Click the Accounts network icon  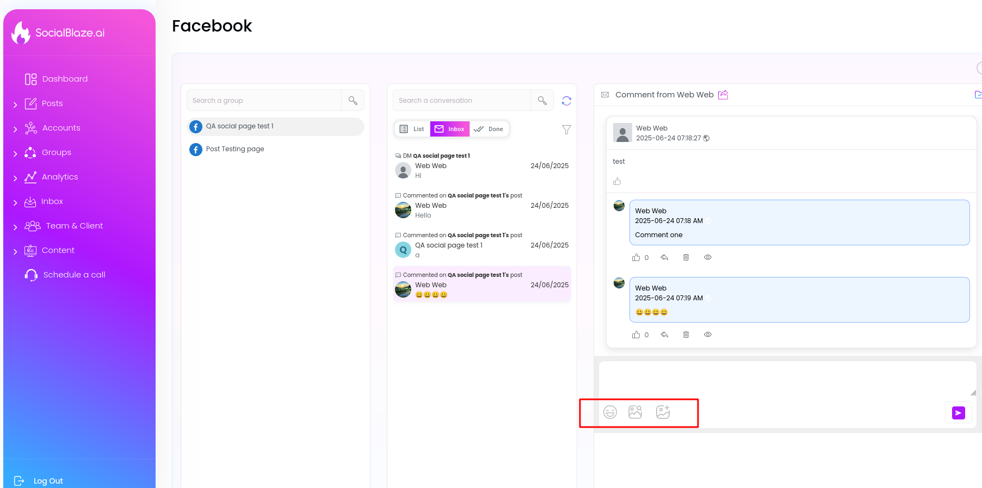(x=31, y=128)
